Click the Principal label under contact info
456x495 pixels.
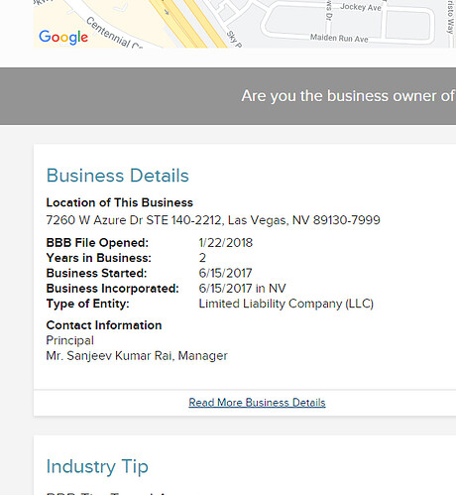coord(69,340)
